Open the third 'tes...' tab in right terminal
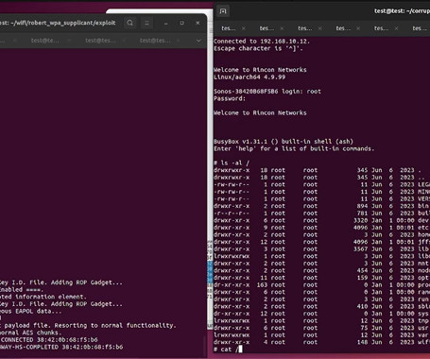430x359 pixels. [x=305, y=28]
